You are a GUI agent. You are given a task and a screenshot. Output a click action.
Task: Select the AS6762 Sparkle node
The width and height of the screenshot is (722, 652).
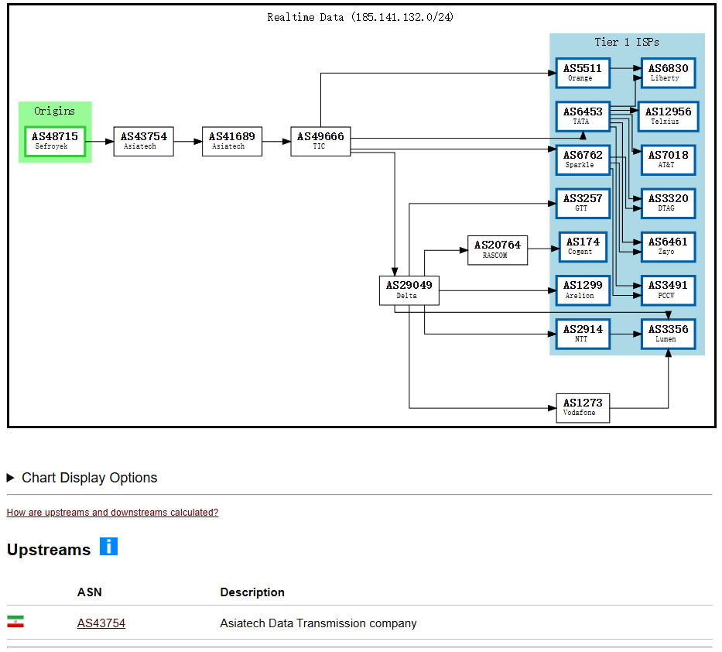click(x=582, y=160)
